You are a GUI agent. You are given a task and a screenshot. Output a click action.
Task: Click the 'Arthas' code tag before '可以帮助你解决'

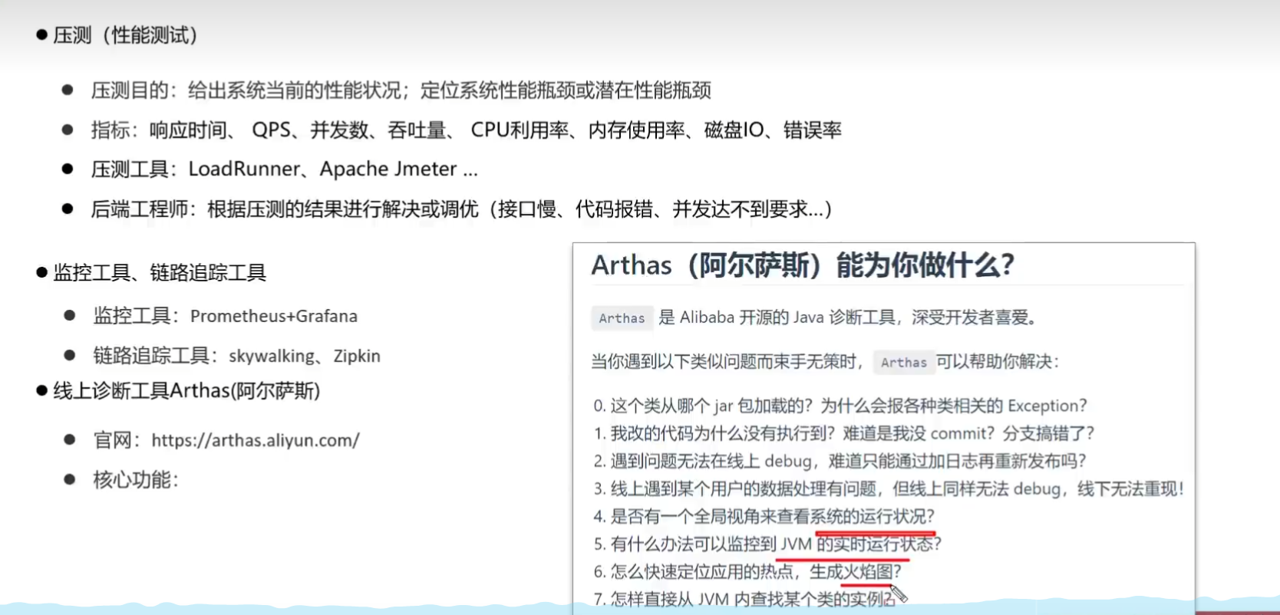[903, 363]
